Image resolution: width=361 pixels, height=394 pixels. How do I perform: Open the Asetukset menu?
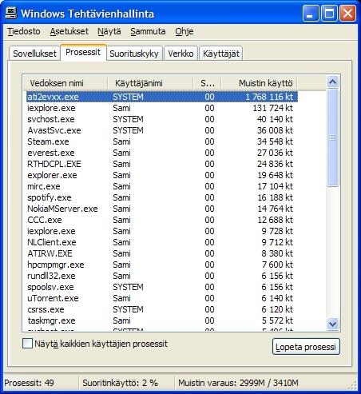point(69,31)
